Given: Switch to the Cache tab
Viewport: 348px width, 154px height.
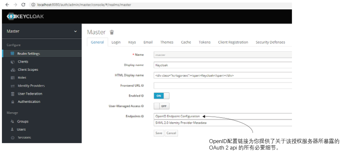Looking at the screenshot, I should tap(186, 42).
